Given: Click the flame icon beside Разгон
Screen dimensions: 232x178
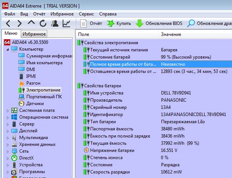Looking at the screenshot, I should coord(22,83).
